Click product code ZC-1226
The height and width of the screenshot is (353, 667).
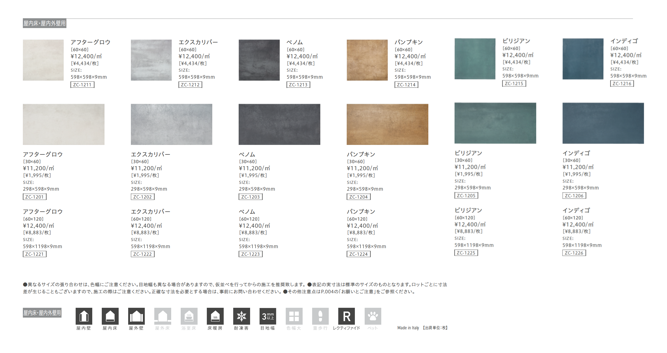(x=574, y=253)
